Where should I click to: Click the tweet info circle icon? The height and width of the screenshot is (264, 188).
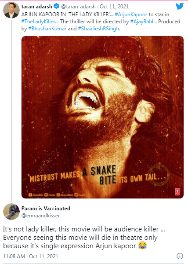tap(180, 256)
